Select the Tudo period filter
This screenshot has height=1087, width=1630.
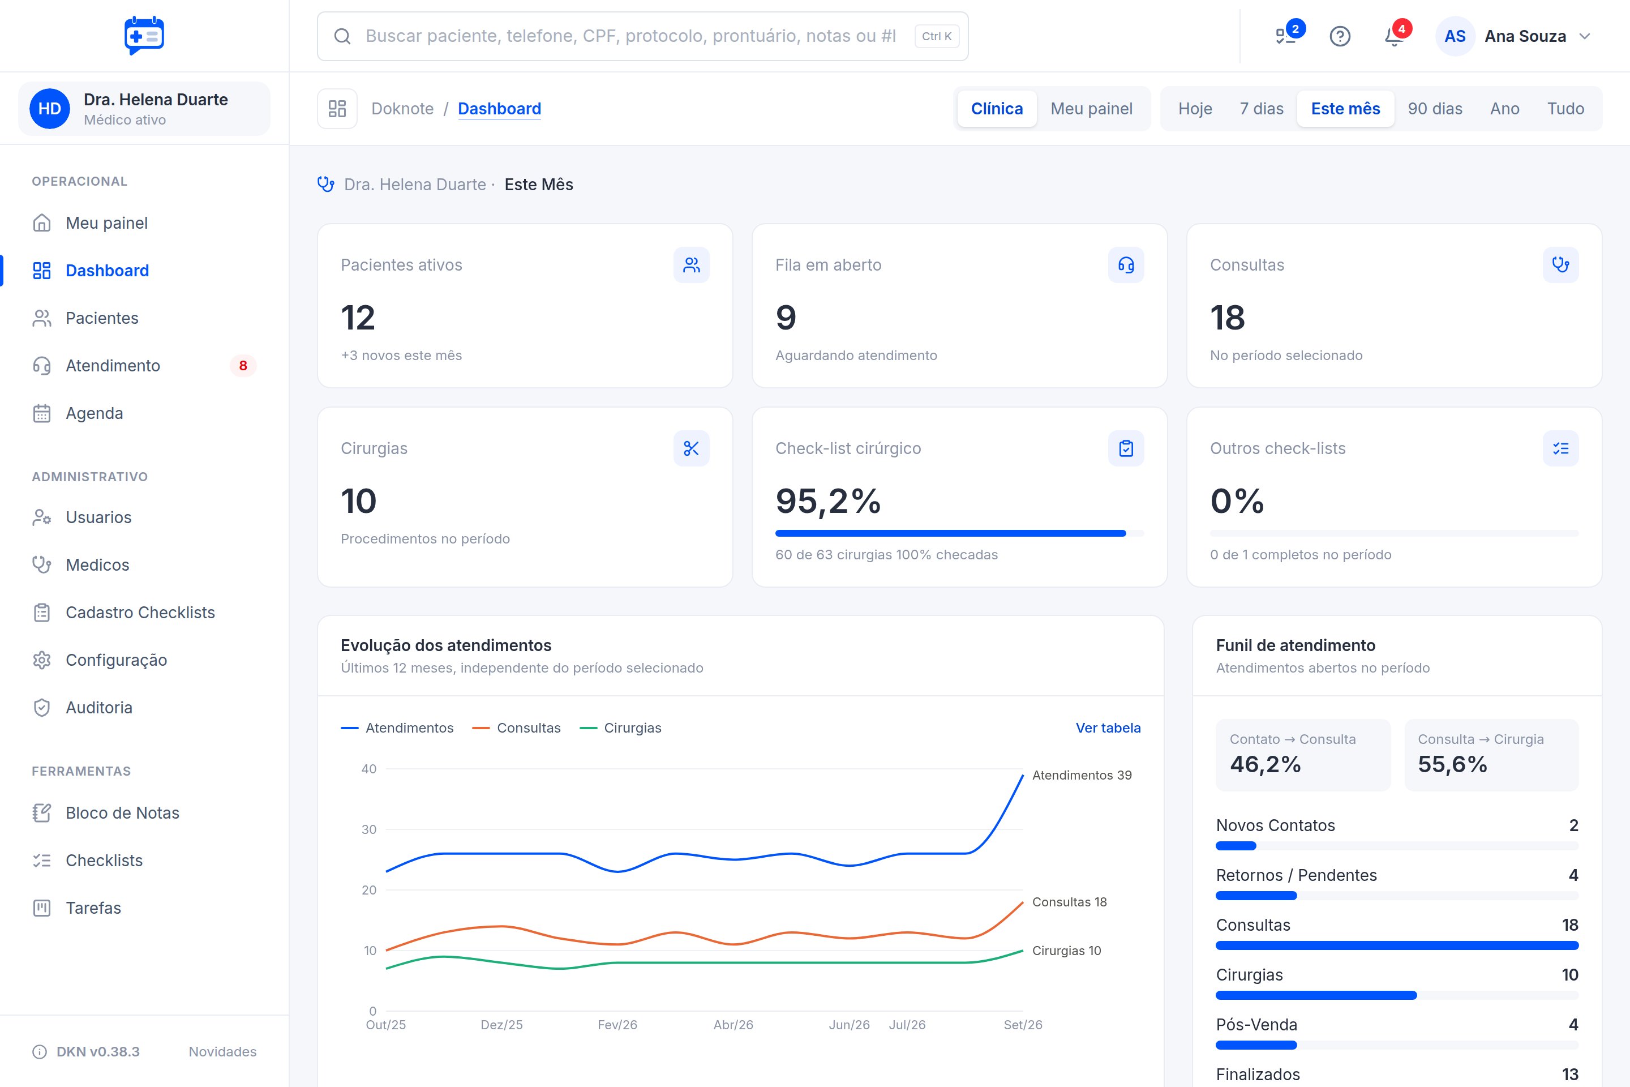tap(1565, 109)
